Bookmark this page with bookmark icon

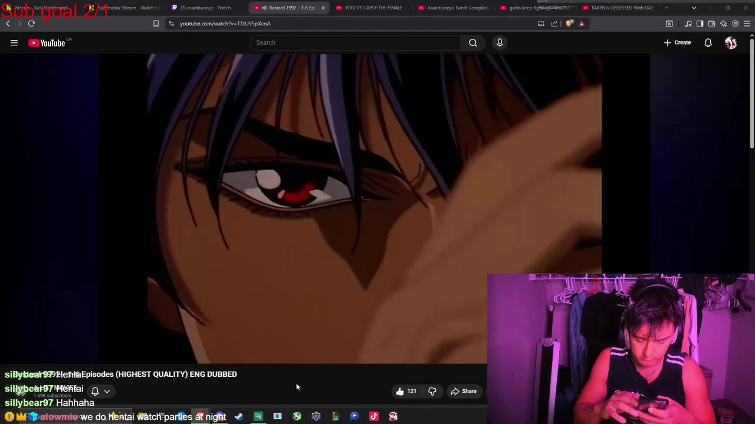156,24
